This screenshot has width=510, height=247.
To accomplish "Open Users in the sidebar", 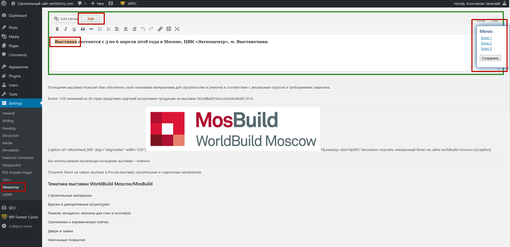I will (x=21, y=85).
